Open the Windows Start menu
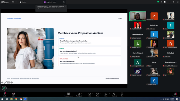Image resolution: width=180 pixels, height=101 pixels. tap(2, 99)
